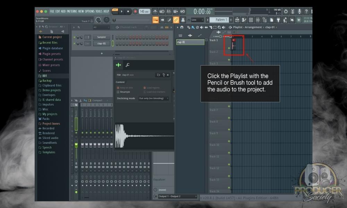Enable the snap magnet icon above the Playlist
The width and height of the screenshot is (347, 208).
pos(181,27)
